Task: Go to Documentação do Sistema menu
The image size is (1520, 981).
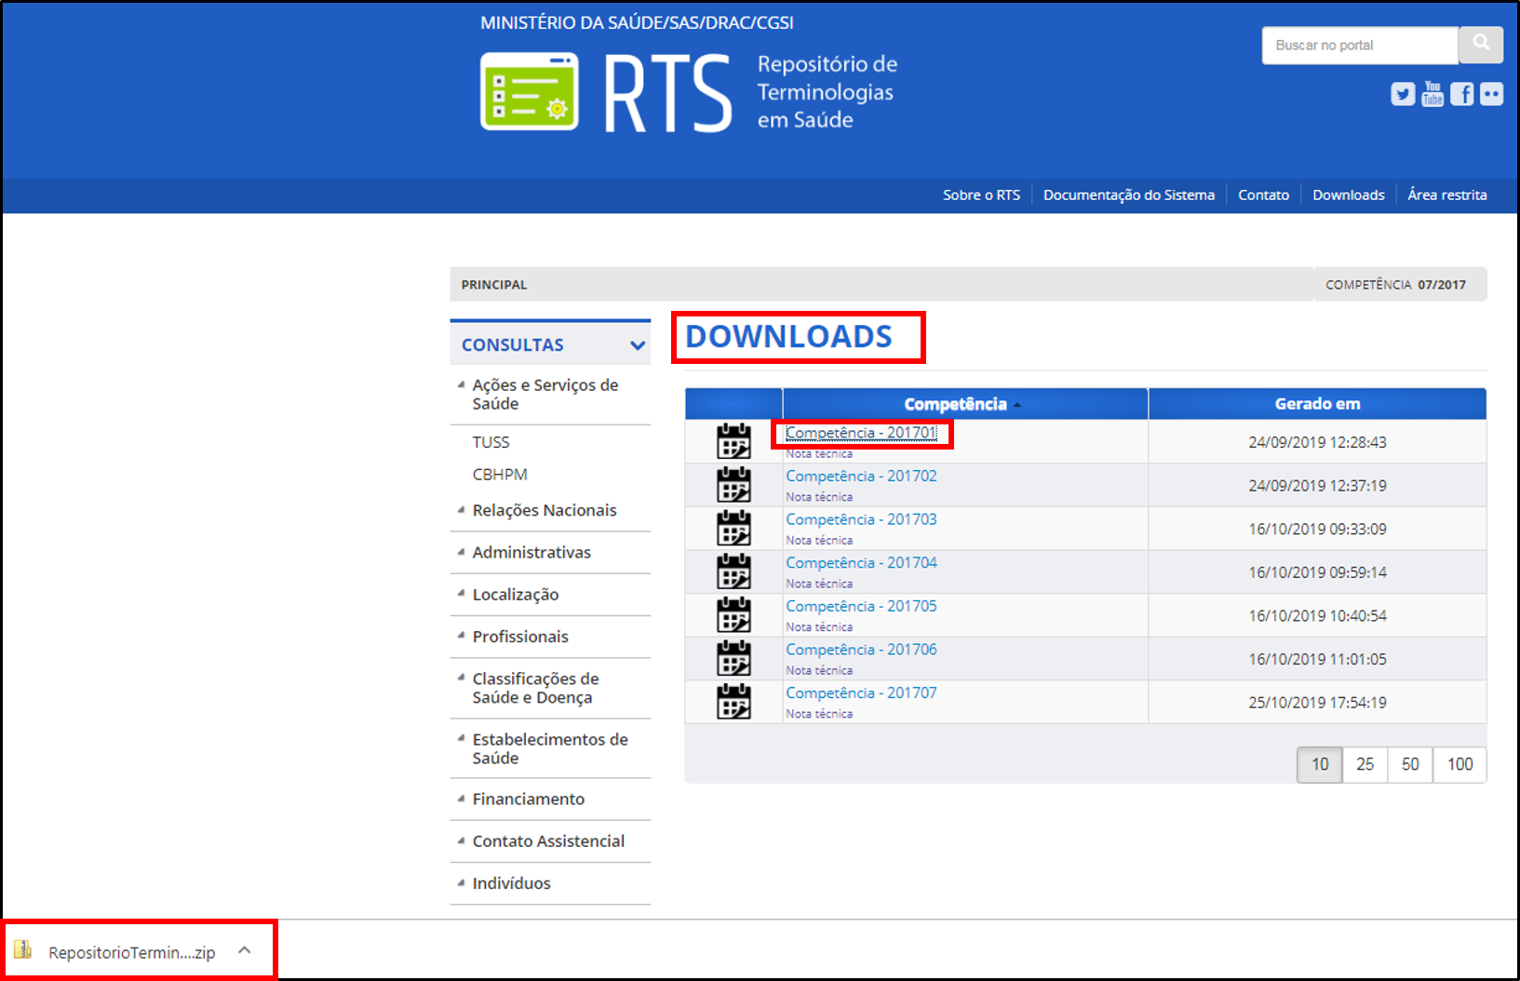Action: click(x=1128, y=195)
